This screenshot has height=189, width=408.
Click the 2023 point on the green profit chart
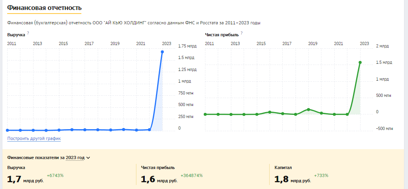point(360,62)
